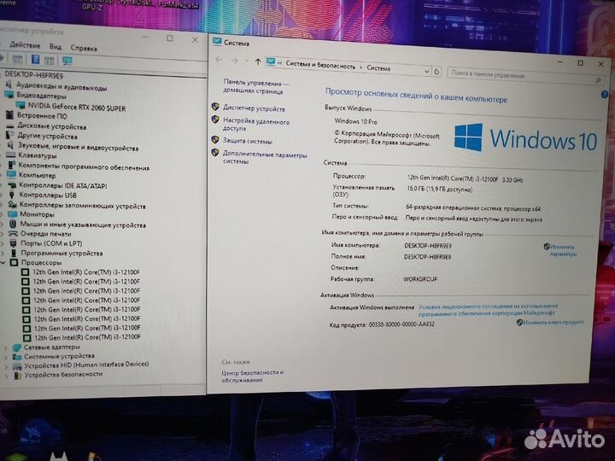Open Панель управления — домашняя страница link
Viewport: 615px width, 461px height.
[255, 87]
